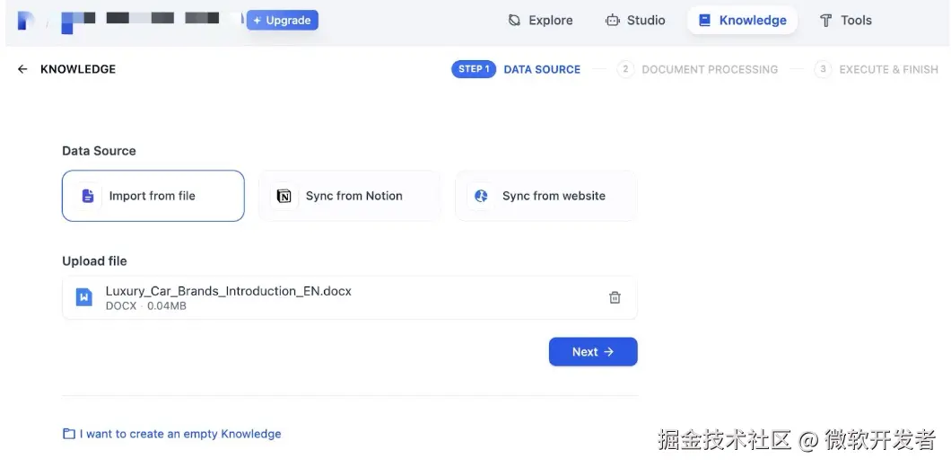Click the DOCUMENT PROCESSING step label
Screen dimensions: 951x467
[x=710, y=69]
